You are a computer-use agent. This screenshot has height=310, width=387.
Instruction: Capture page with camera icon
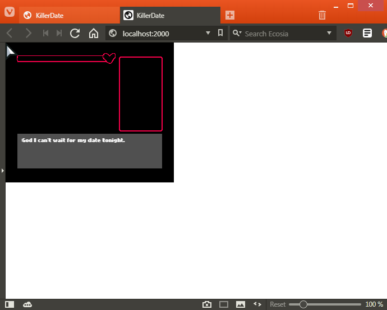pos(207,304)
